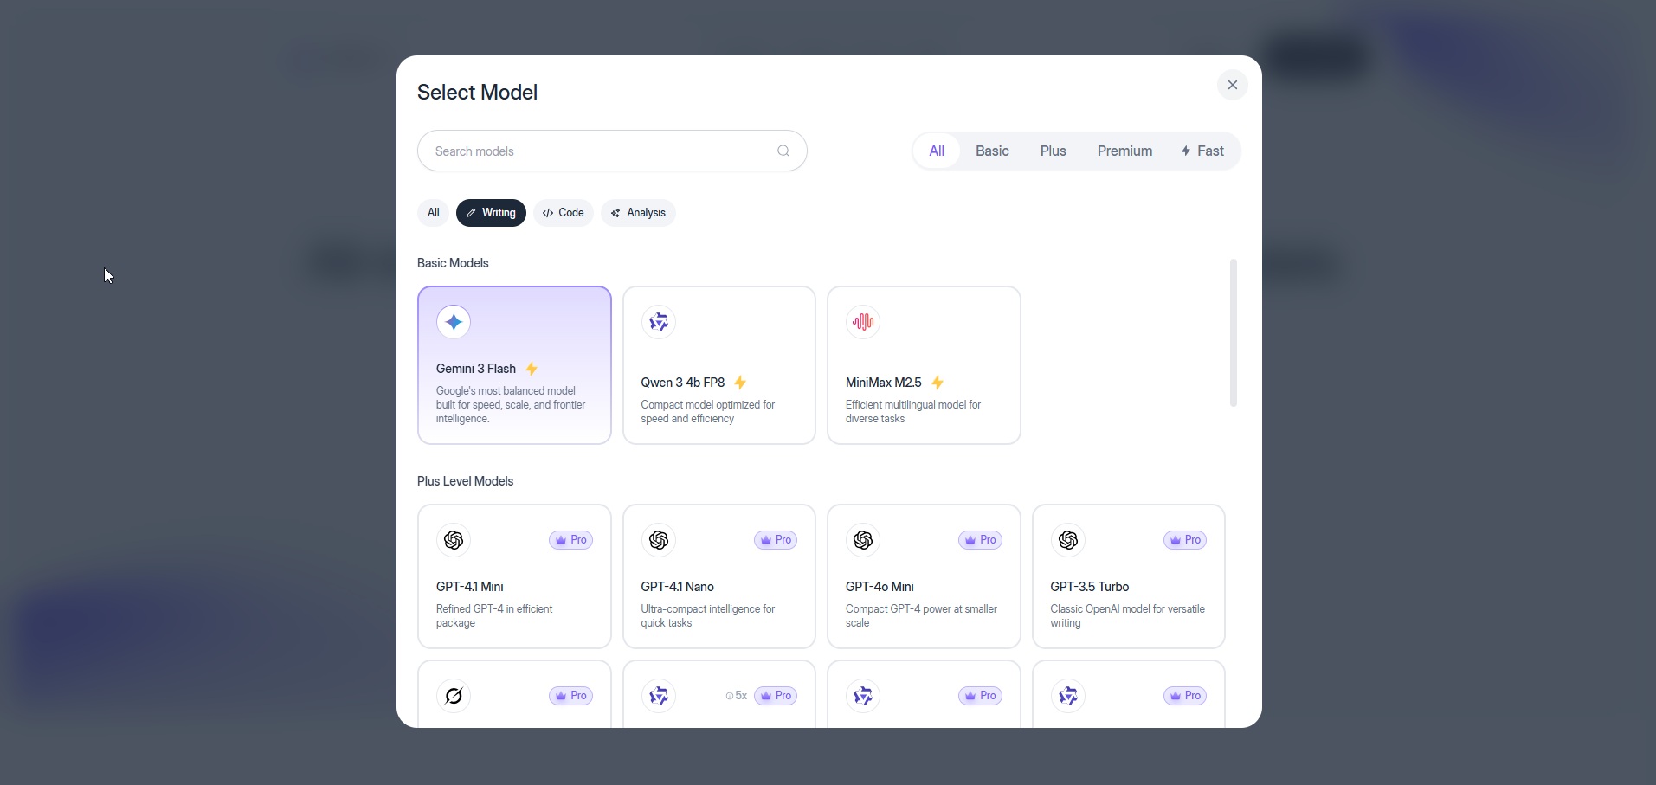Viewport: 1656px width, 785px height.
Task: Select the Gemini 3 Flash model card
Action: (x=514, y=365)
